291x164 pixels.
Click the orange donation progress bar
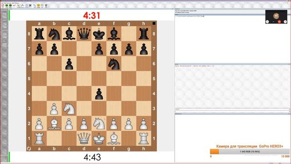[x=250, y=152]
